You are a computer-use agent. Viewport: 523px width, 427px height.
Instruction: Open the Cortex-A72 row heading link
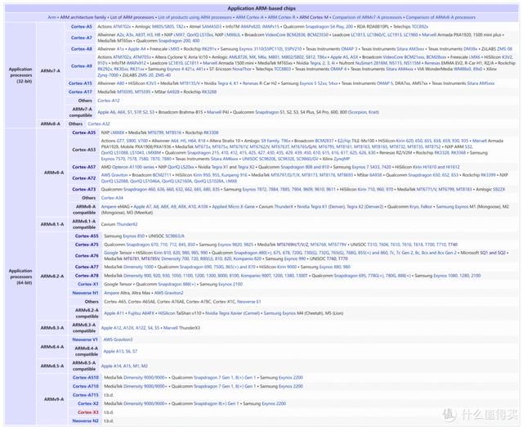(83, 178)
